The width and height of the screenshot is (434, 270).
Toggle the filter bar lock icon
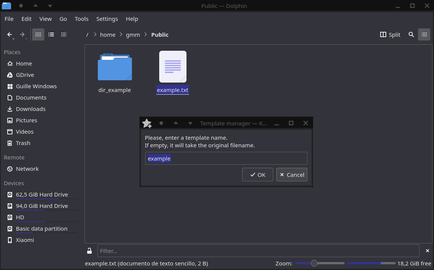point(89,251)
